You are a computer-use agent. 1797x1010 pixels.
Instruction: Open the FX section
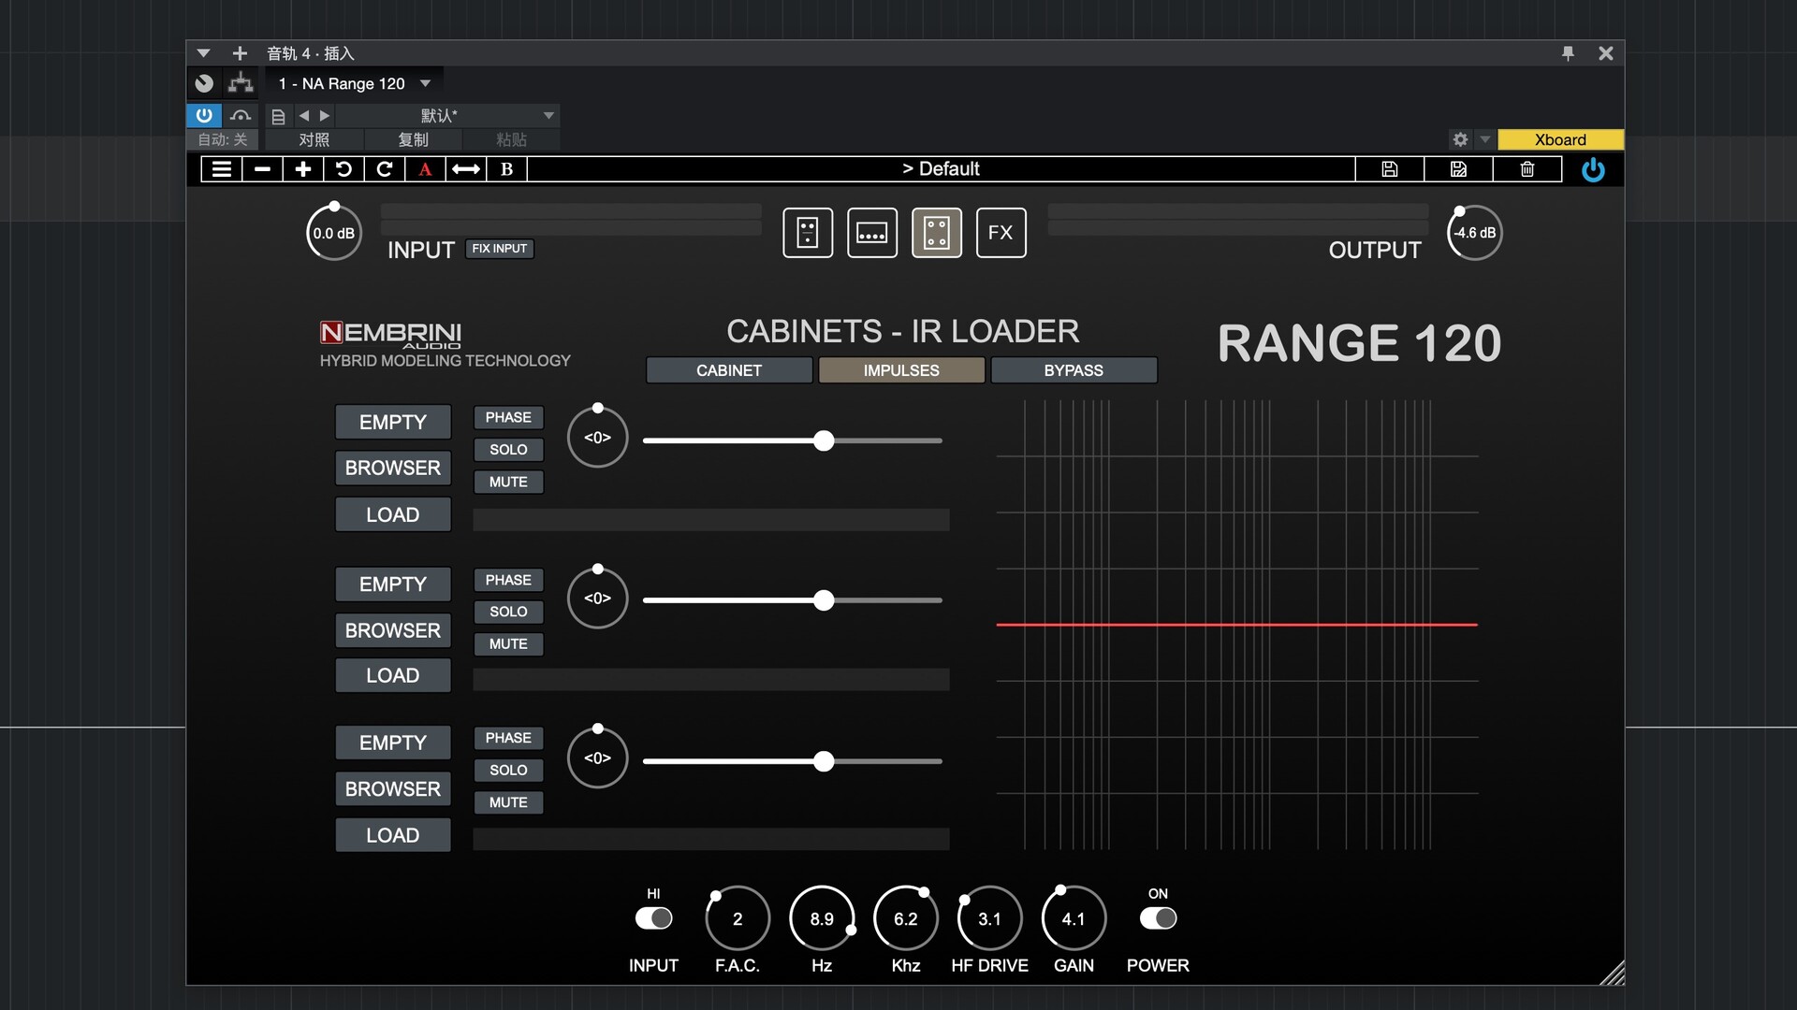coord(1001,233)
